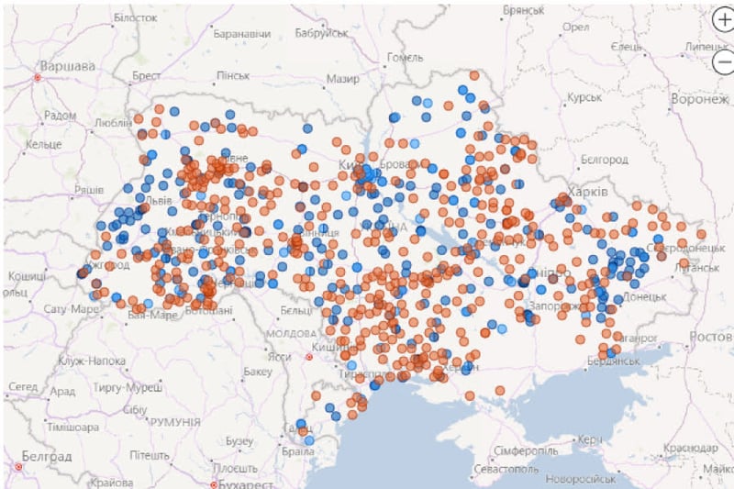Click the red capital marker at Белград

[17, 466]
